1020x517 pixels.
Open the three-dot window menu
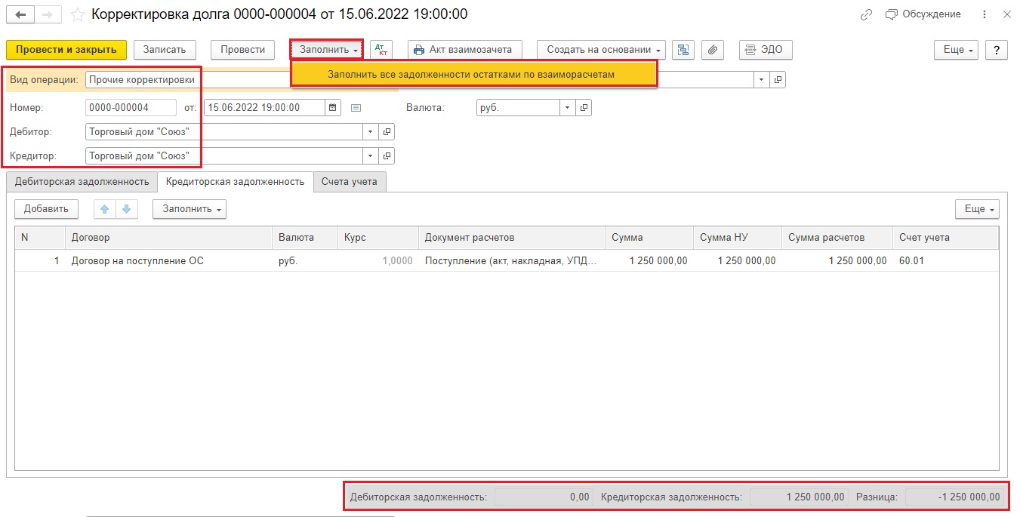984,14
